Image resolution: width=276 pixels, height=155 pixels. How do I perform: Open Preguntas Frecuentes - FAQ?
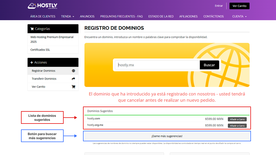pyautogui.click(x=121, y=16)
